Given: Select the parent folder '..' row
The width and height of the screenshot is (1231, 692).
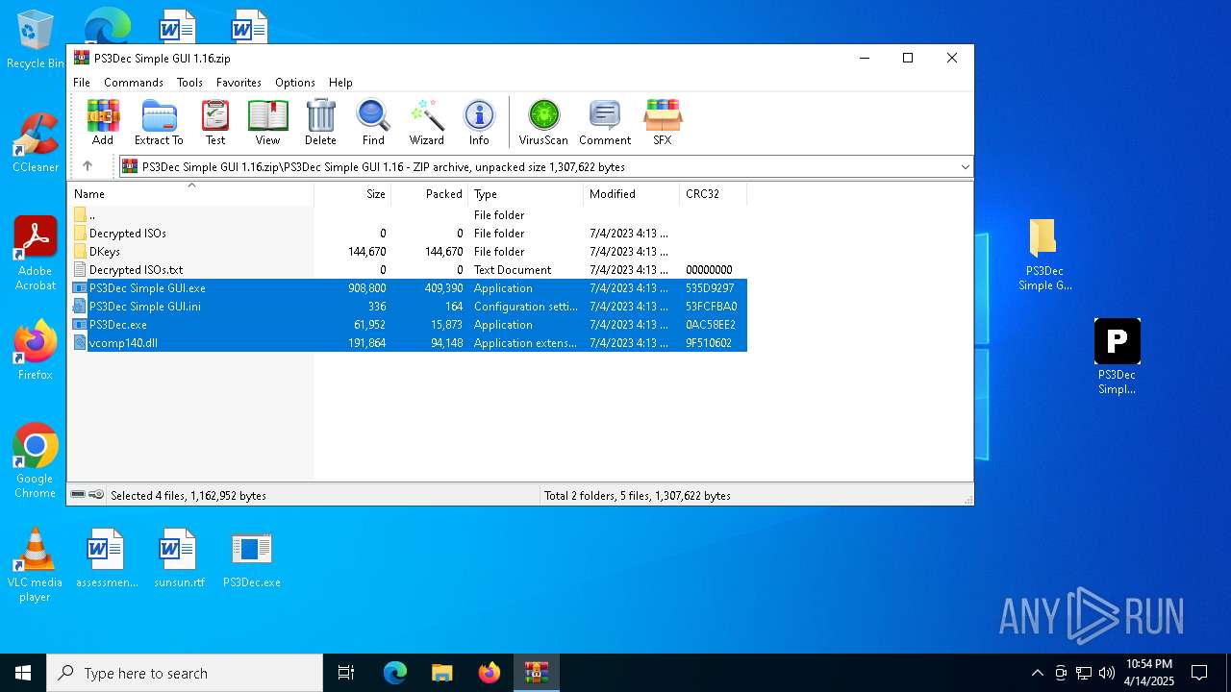Looking at the screenshot, I should point(409,215).
